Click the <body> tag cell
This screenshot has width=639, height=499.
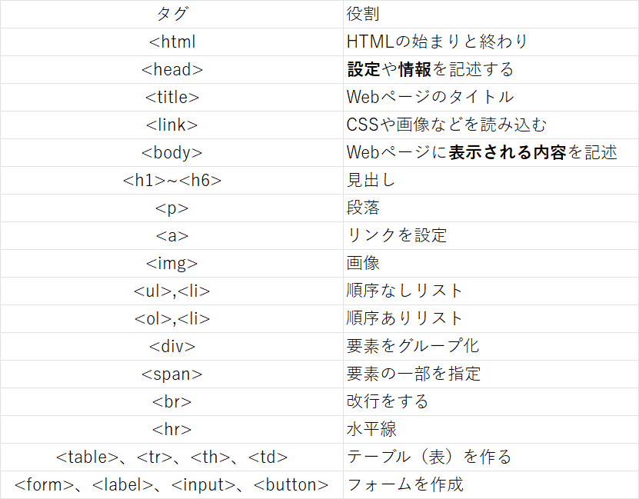click(x=171, y=152)
